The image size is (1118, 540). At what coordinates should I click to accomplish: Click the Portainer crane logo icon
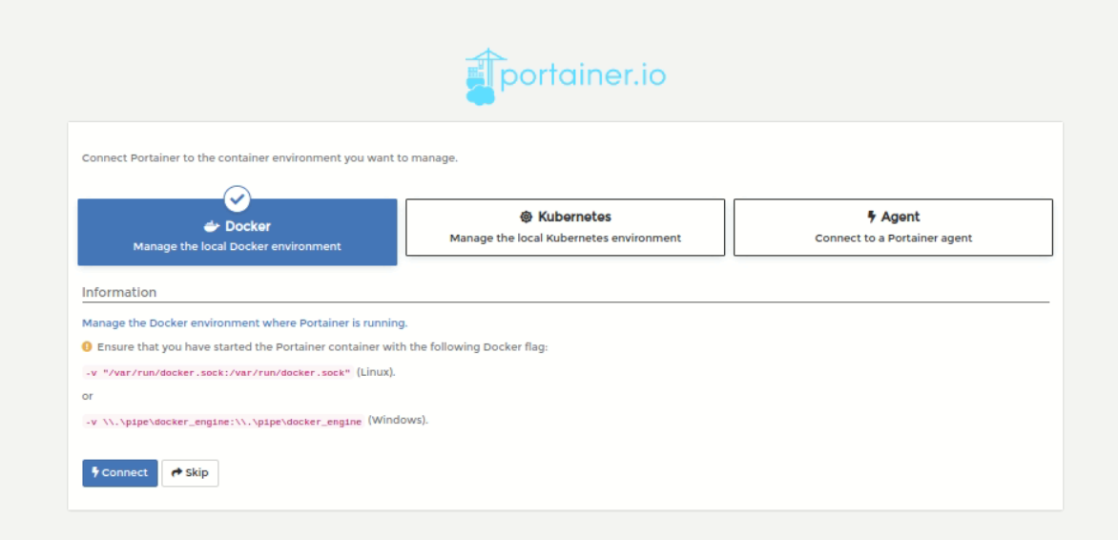click(x=482, y=75)
